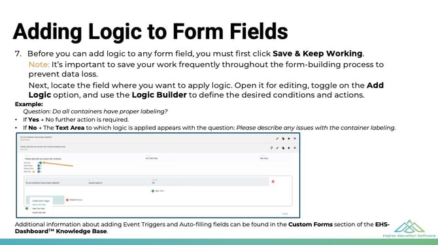This screenshot has height=245, width=438.
Task: Select 'Create Event Trigger' from the action menu
Action: tap(41, 201)
